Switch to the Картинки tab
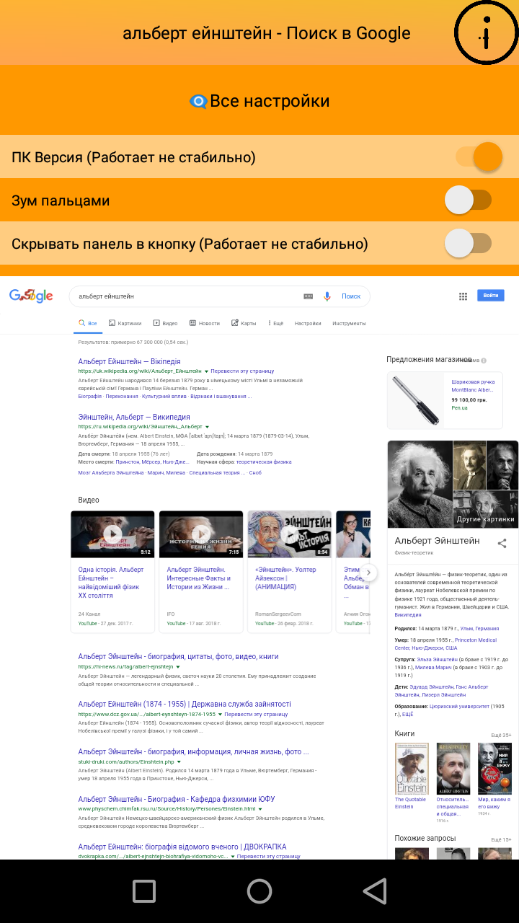Image resolution: width=519 pixels, height=923 pixels. pos(125,324)
